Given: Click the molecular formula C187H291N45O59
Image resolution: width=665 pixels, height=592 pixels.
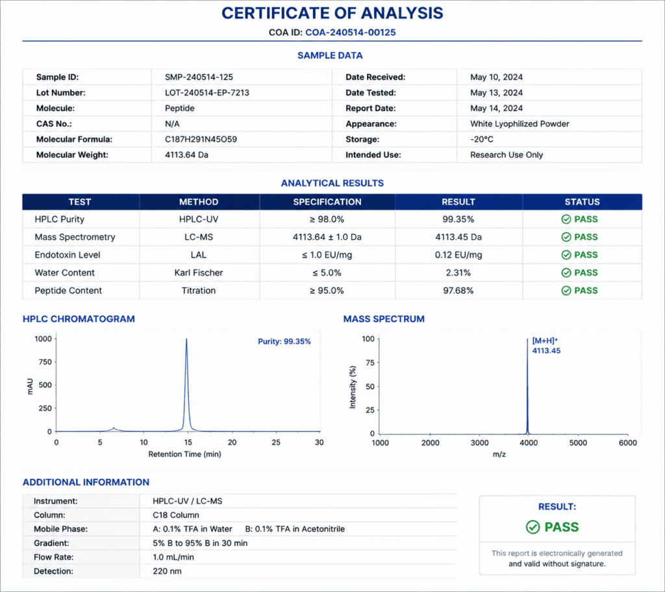Looking at the screenshot, I should click(201, 139).
